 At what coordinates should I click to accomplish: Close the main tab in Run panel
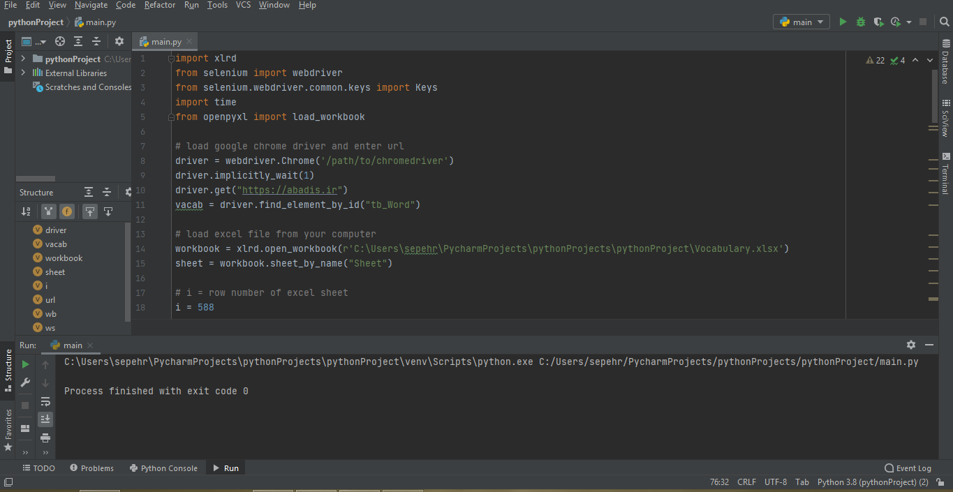pos(89,345)
